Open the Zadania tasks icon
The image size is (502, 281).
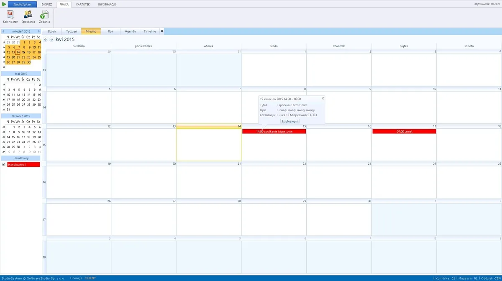44,17
